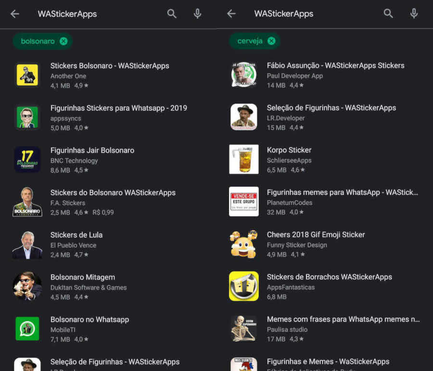Open Cheers 2018 Gif Emoji icon
The width and height of the screenshot is (433, 371).
[x=244, y=244]
